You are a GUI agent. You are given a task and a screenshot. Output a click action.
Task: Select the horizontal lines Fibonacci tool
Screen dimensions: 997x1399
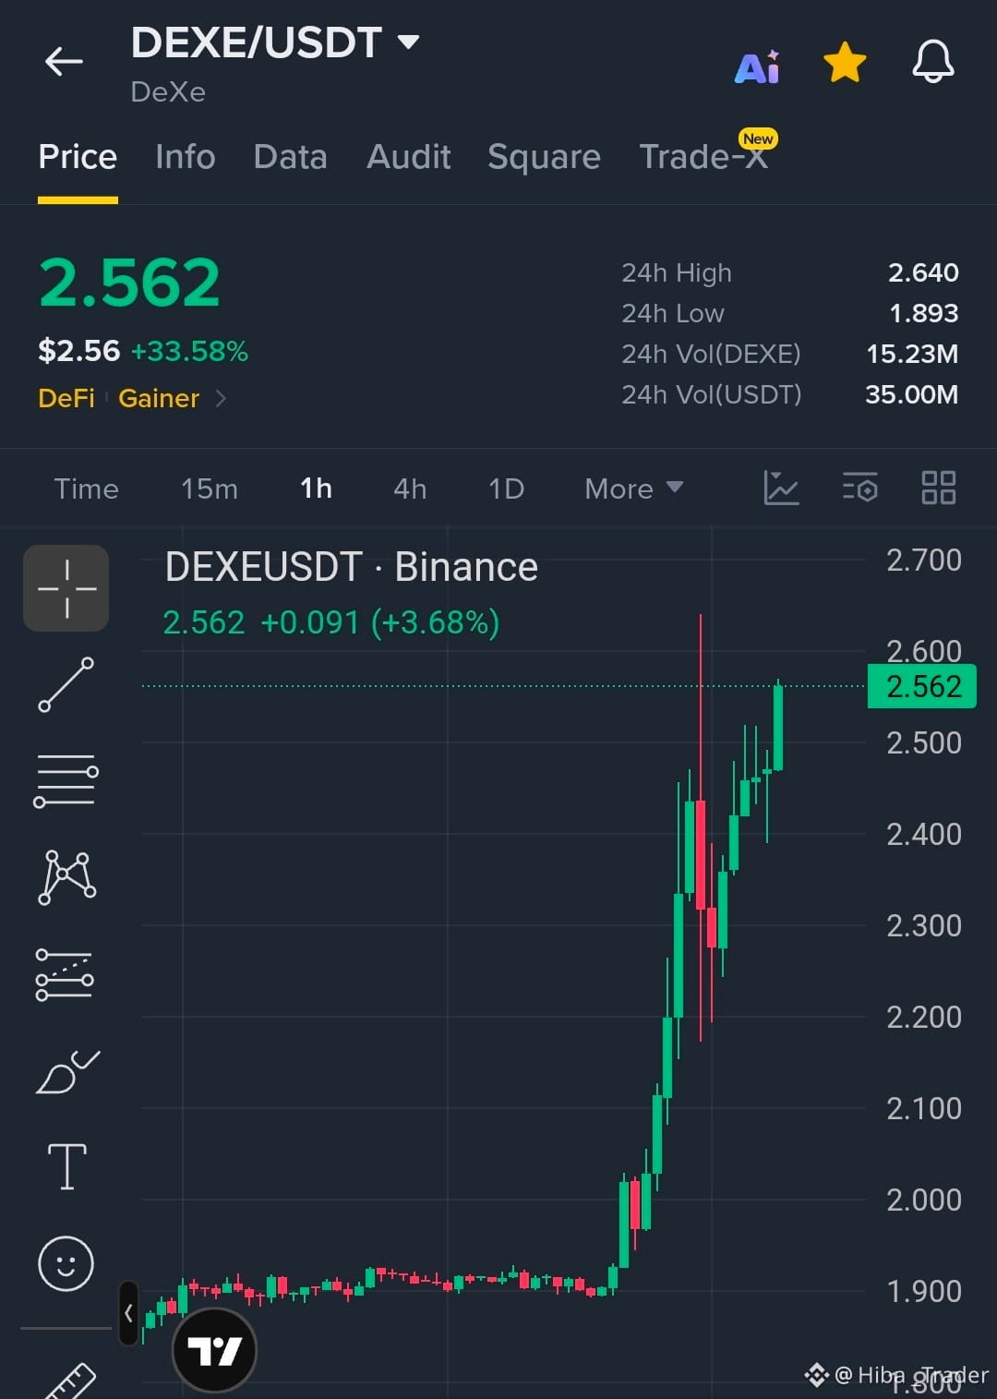pyautogui.click(x=66, y=781)
